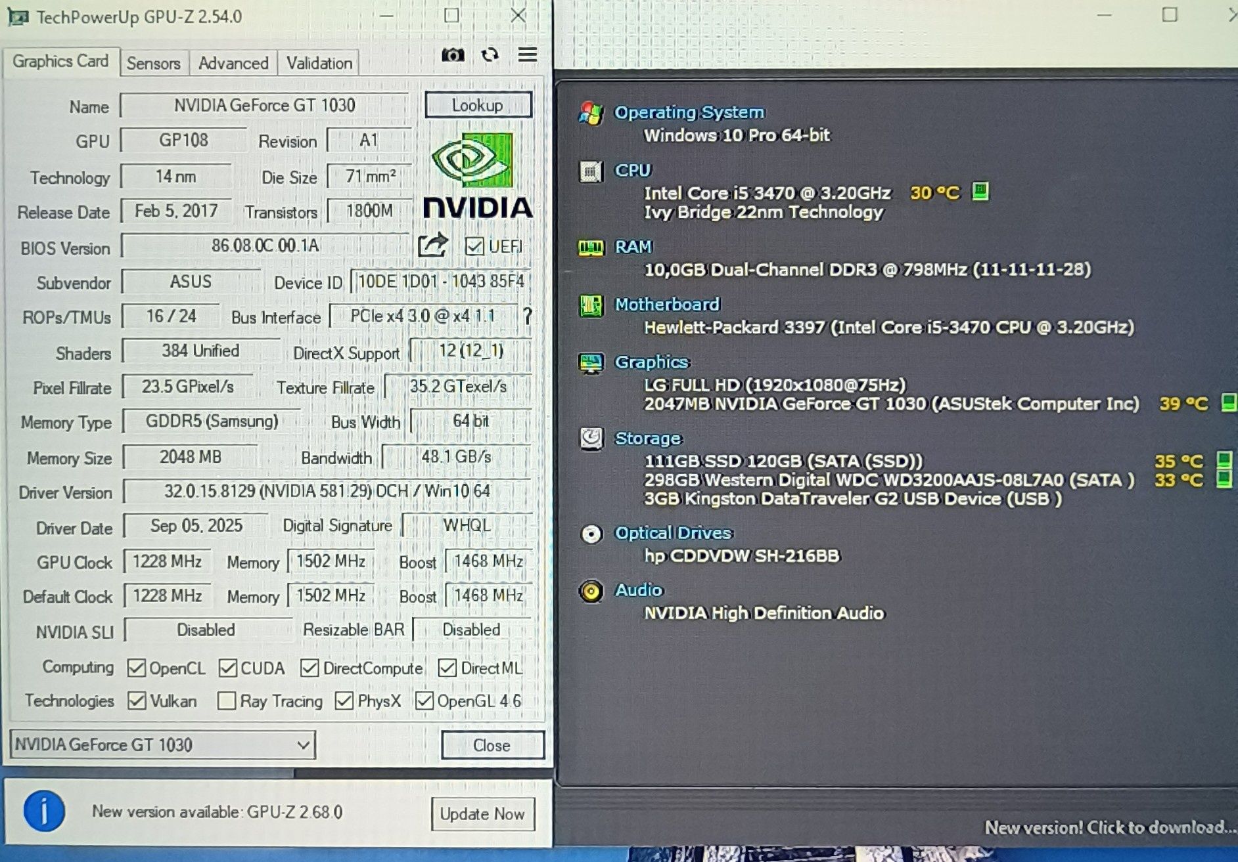The width and height of the screenshot is (1238, 862).
Task: Open the GPU-Z hamburger menu
Action: point(528,54)
